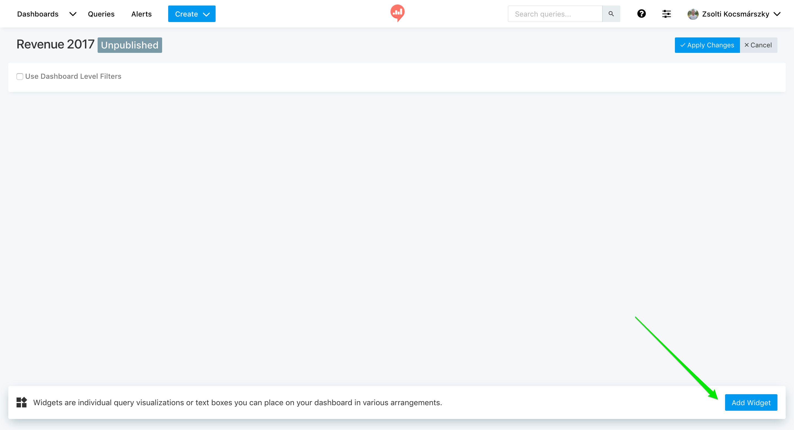
Task: Click the user avatar picture
Action: [693, 14]
